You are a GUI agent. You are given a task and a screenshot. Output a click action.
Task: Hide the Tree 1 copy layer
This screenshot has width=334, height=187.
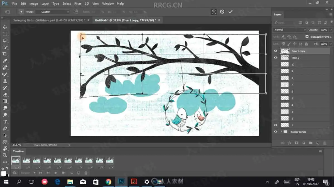[x=276, y=51]
